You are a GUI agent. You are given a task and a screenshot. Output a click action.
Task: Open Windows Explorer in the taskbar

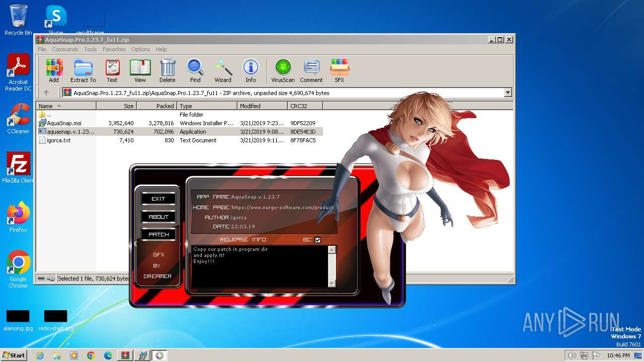click(57, 355)
